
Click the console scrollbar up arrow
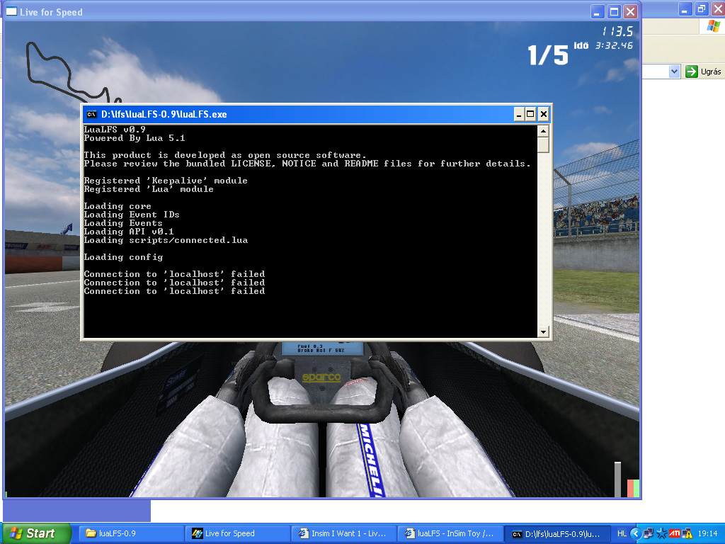[x=543, y=131]
